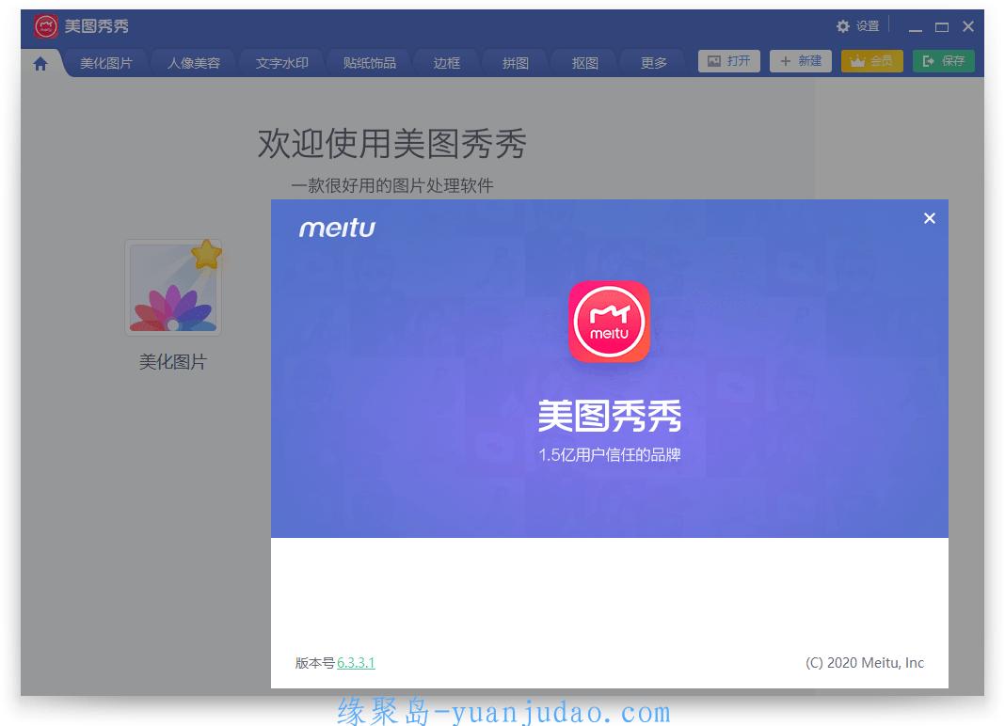Maximize the 美图秀秀 window
The height and width of the screenshot is (726, 1005).
pos(942,27)
